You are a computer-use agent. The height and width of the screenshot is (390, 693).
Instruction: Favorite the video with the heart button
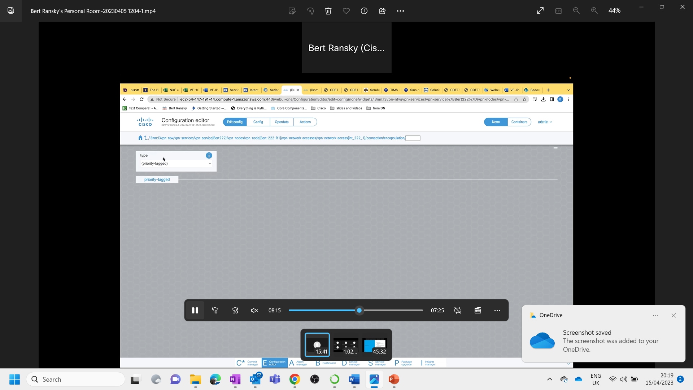click(x=346, y=11)
